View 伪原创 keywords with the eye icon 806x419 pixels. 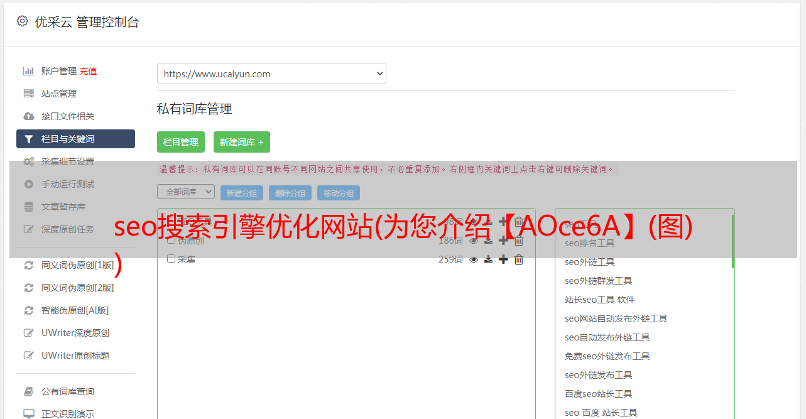474,241
